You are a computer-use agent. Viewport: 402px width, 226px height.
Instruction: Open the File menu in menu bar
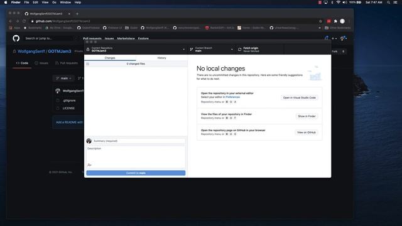coord(26,3)
